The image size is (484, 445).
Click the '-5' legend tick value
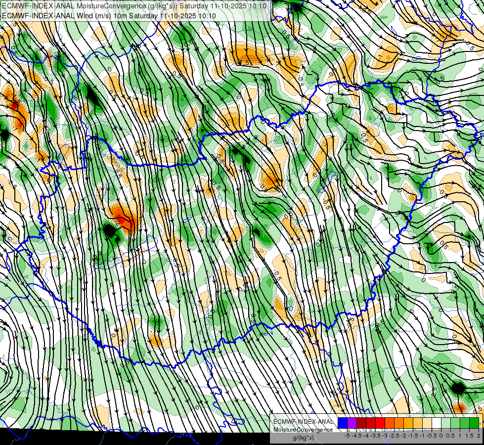347,436
